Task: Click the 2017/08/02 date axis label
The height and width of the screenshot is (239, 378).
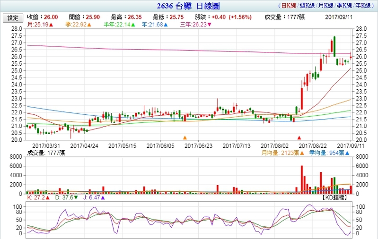Action: pyautogui.click(x=274, y=146)
